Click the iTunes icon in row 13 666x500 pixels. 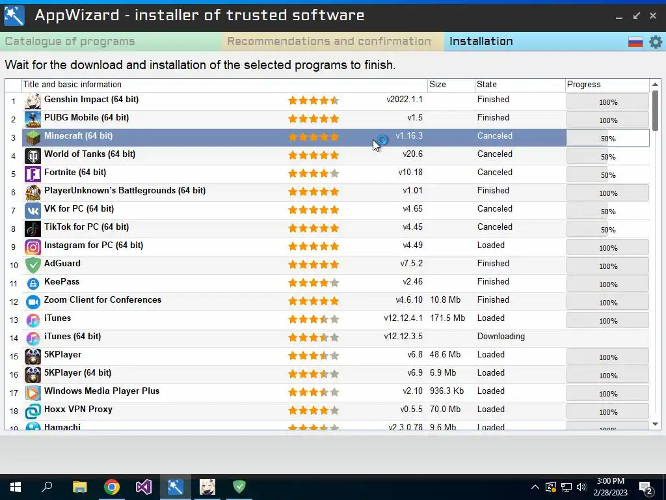33,320
